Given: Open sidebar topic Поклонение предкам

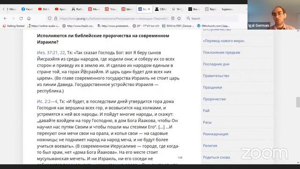Looking at the screenshot, I should click(222, 53).
